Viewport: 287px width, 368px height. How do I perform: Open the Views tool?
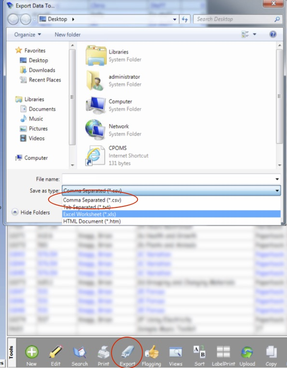pos(176,352)
